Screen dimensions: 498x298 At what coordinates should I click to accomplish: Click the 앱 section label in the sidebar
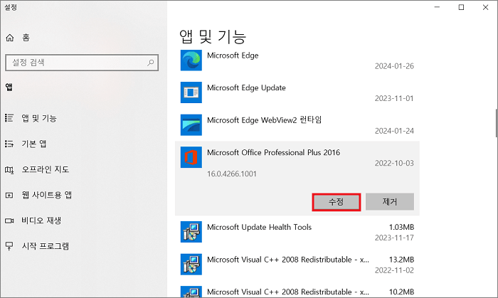9,87
